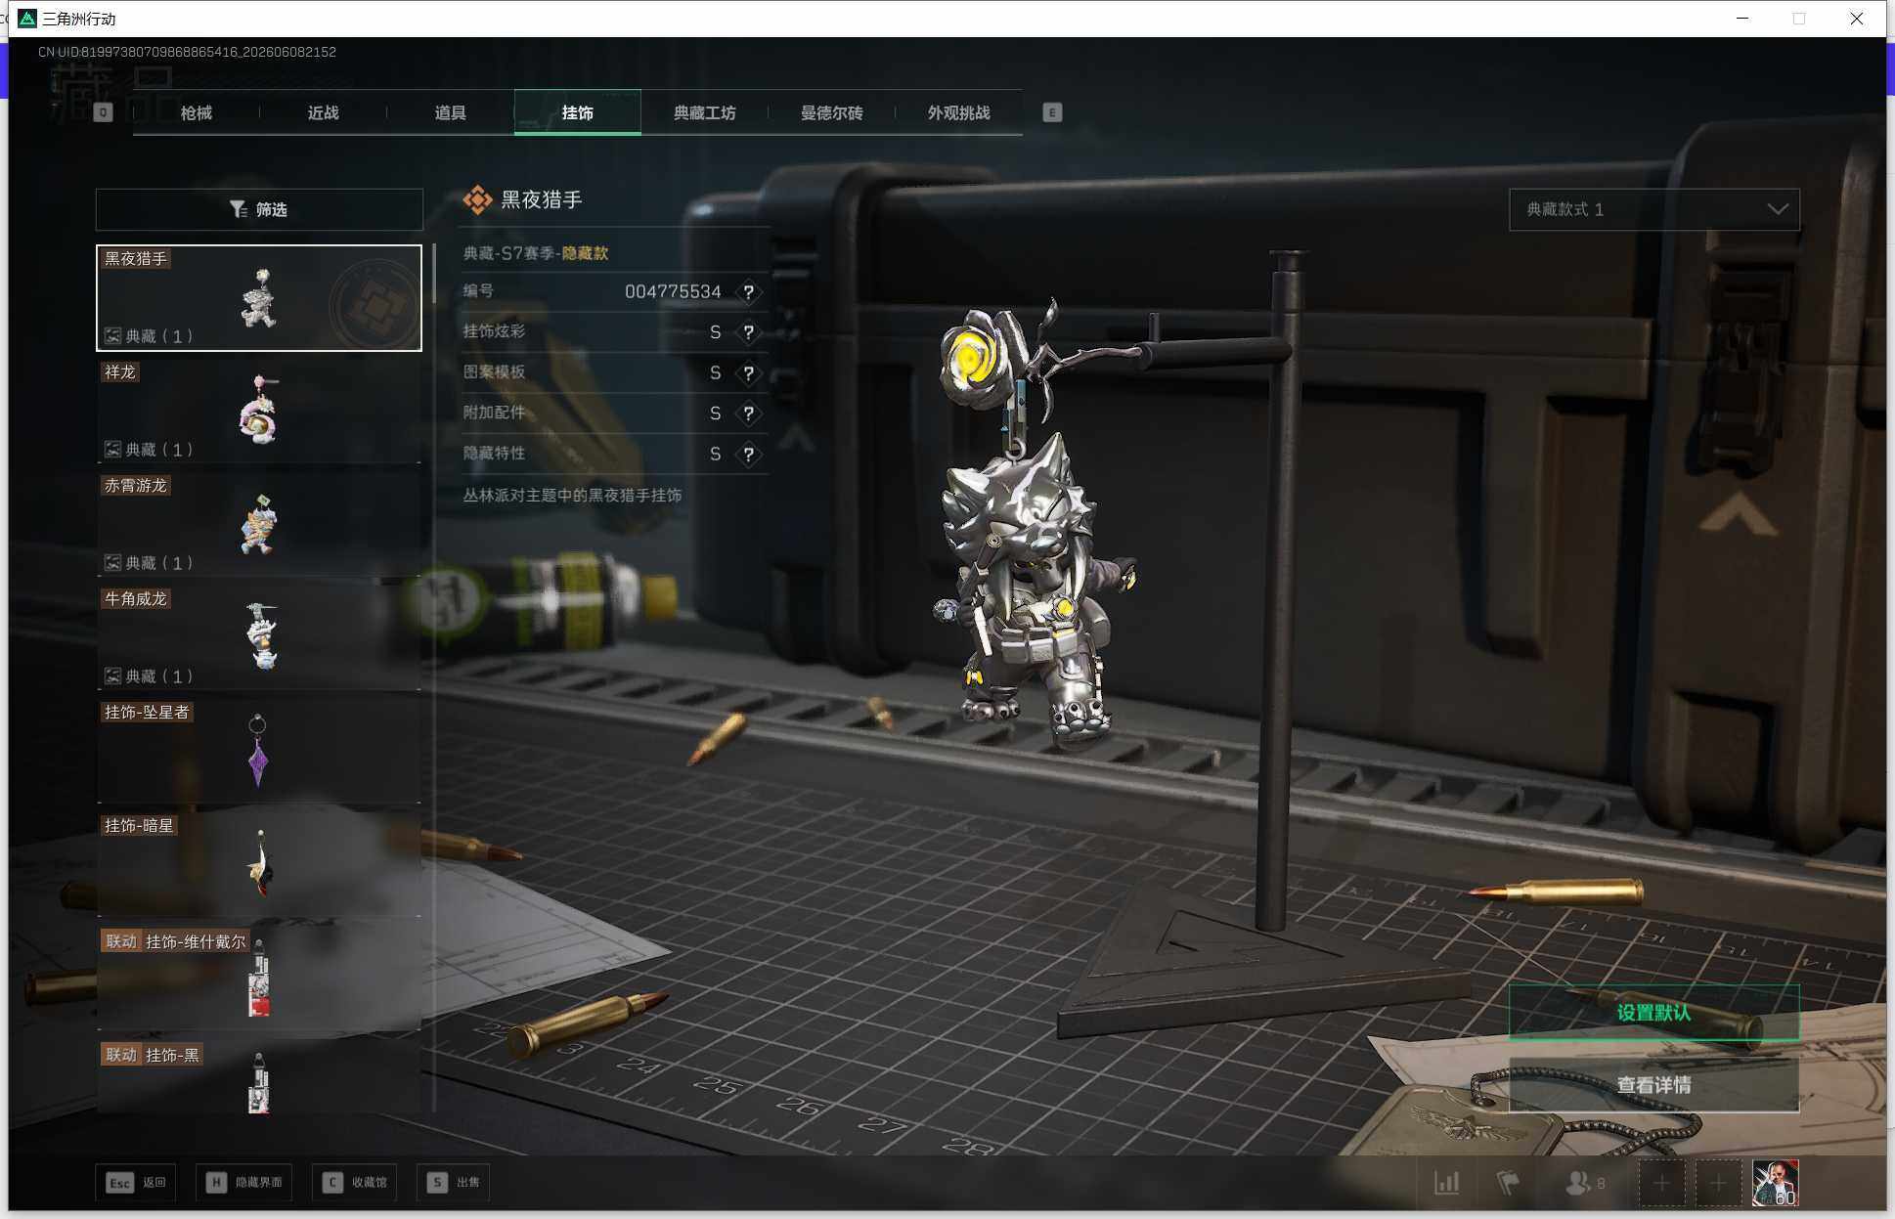The image size is (1895, 1219).
Task: Select the 赤霄游龙 charm item
Action: (259, 524)
